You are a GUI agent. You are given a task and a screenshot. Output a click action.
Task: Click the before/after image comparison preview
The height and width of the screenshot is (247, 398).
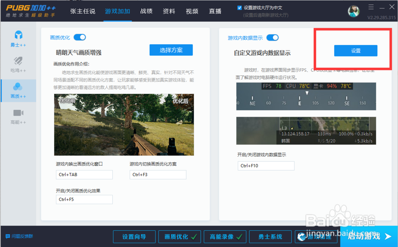[x=124, y=125]
